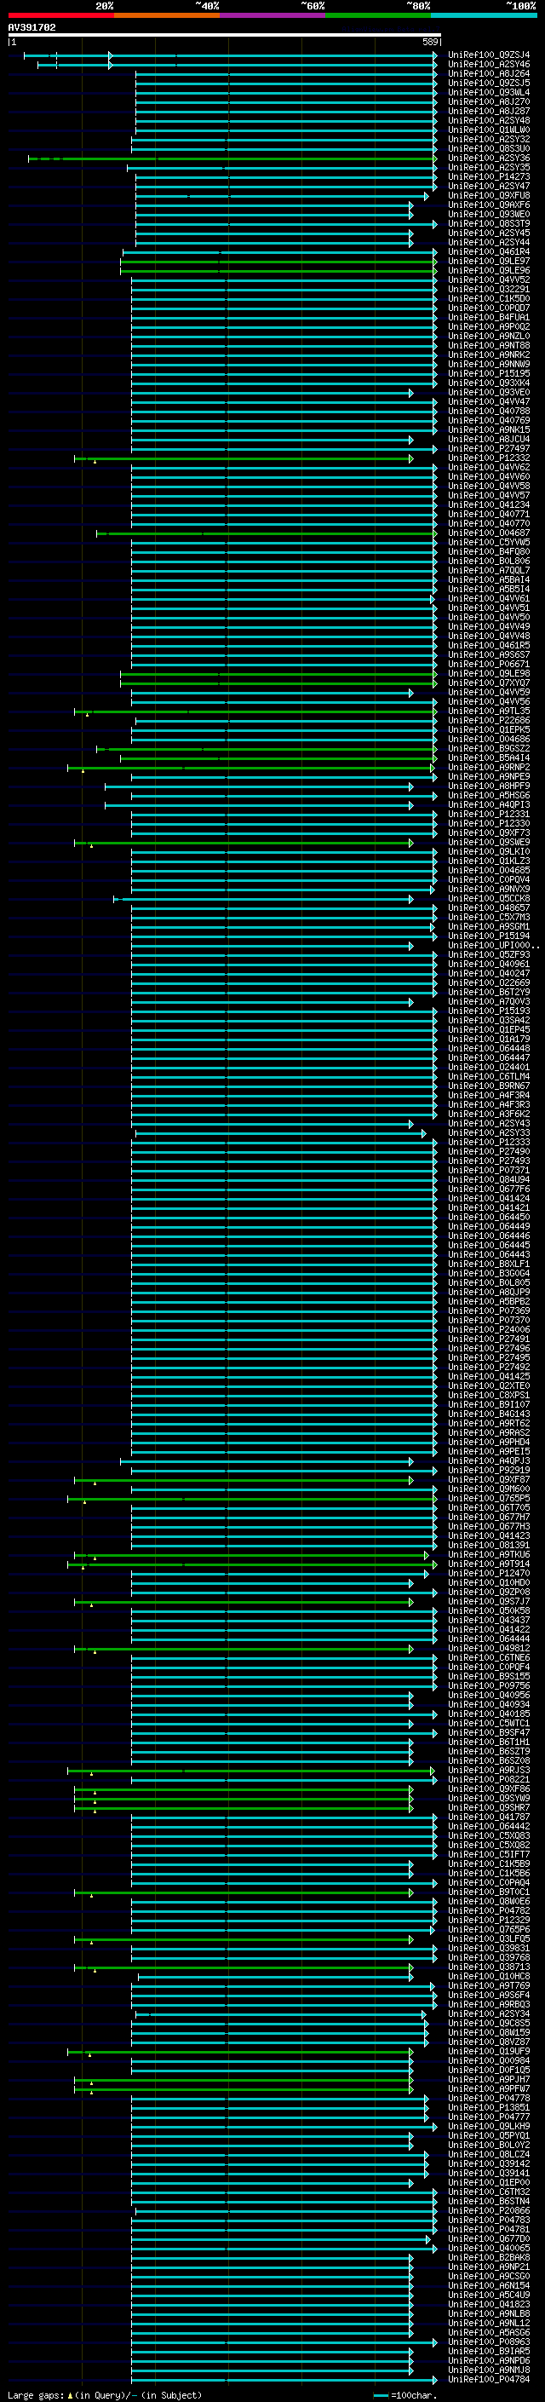Select hit UniRef100_Q9LKH9
The image size is (545, 2402).
pyautogui.click(x=489, y=2126)
